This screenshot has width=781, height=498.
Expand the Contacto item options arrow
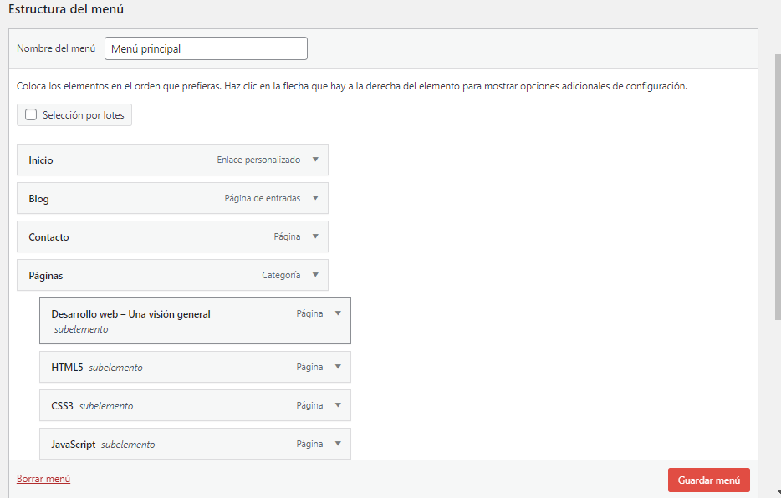coord(315,236)
